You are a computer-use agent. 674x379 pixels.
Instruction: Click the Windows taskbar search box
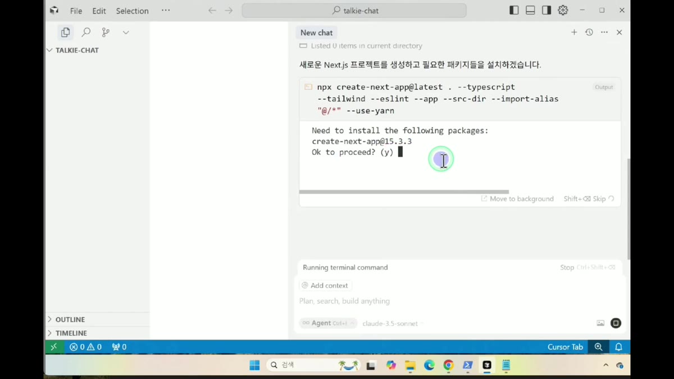[313, 366]
